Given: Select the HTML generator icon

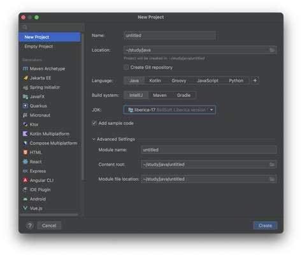Looking at the screenshot, I should [25, 152].
